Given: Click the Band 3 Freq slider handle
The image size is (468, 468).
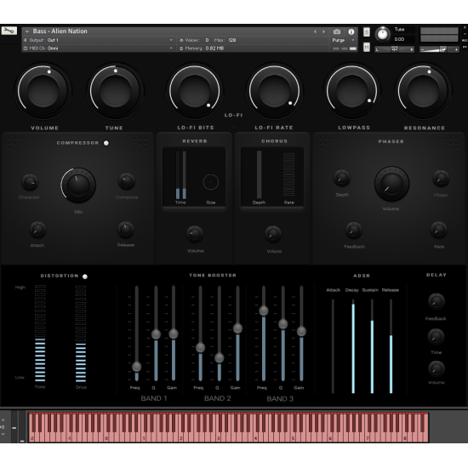Looking at the screenshot, I should [x=264, y=311].
